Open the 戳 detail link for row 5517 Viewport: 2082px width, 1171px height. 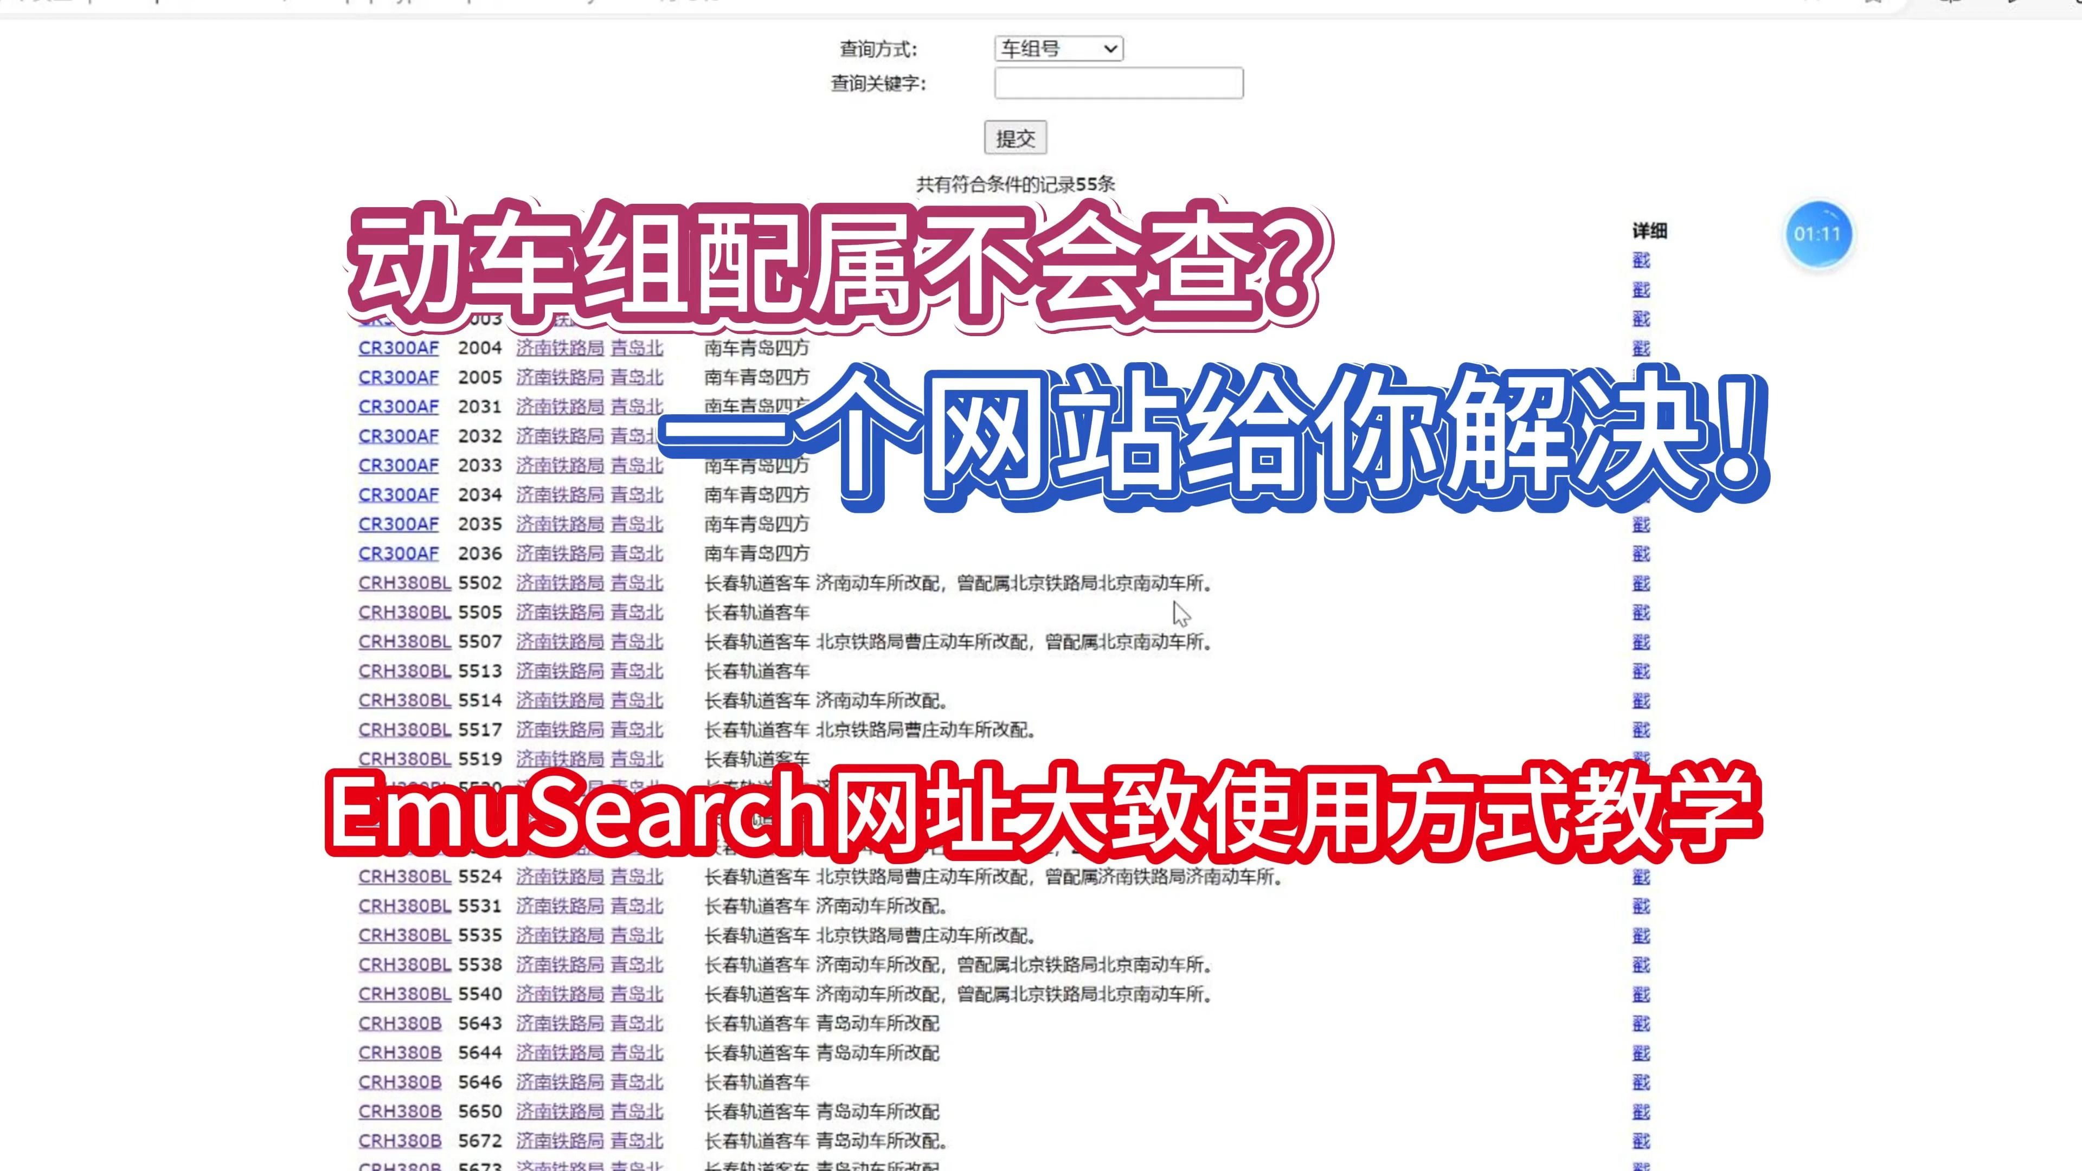click(x=1641, y=730)
